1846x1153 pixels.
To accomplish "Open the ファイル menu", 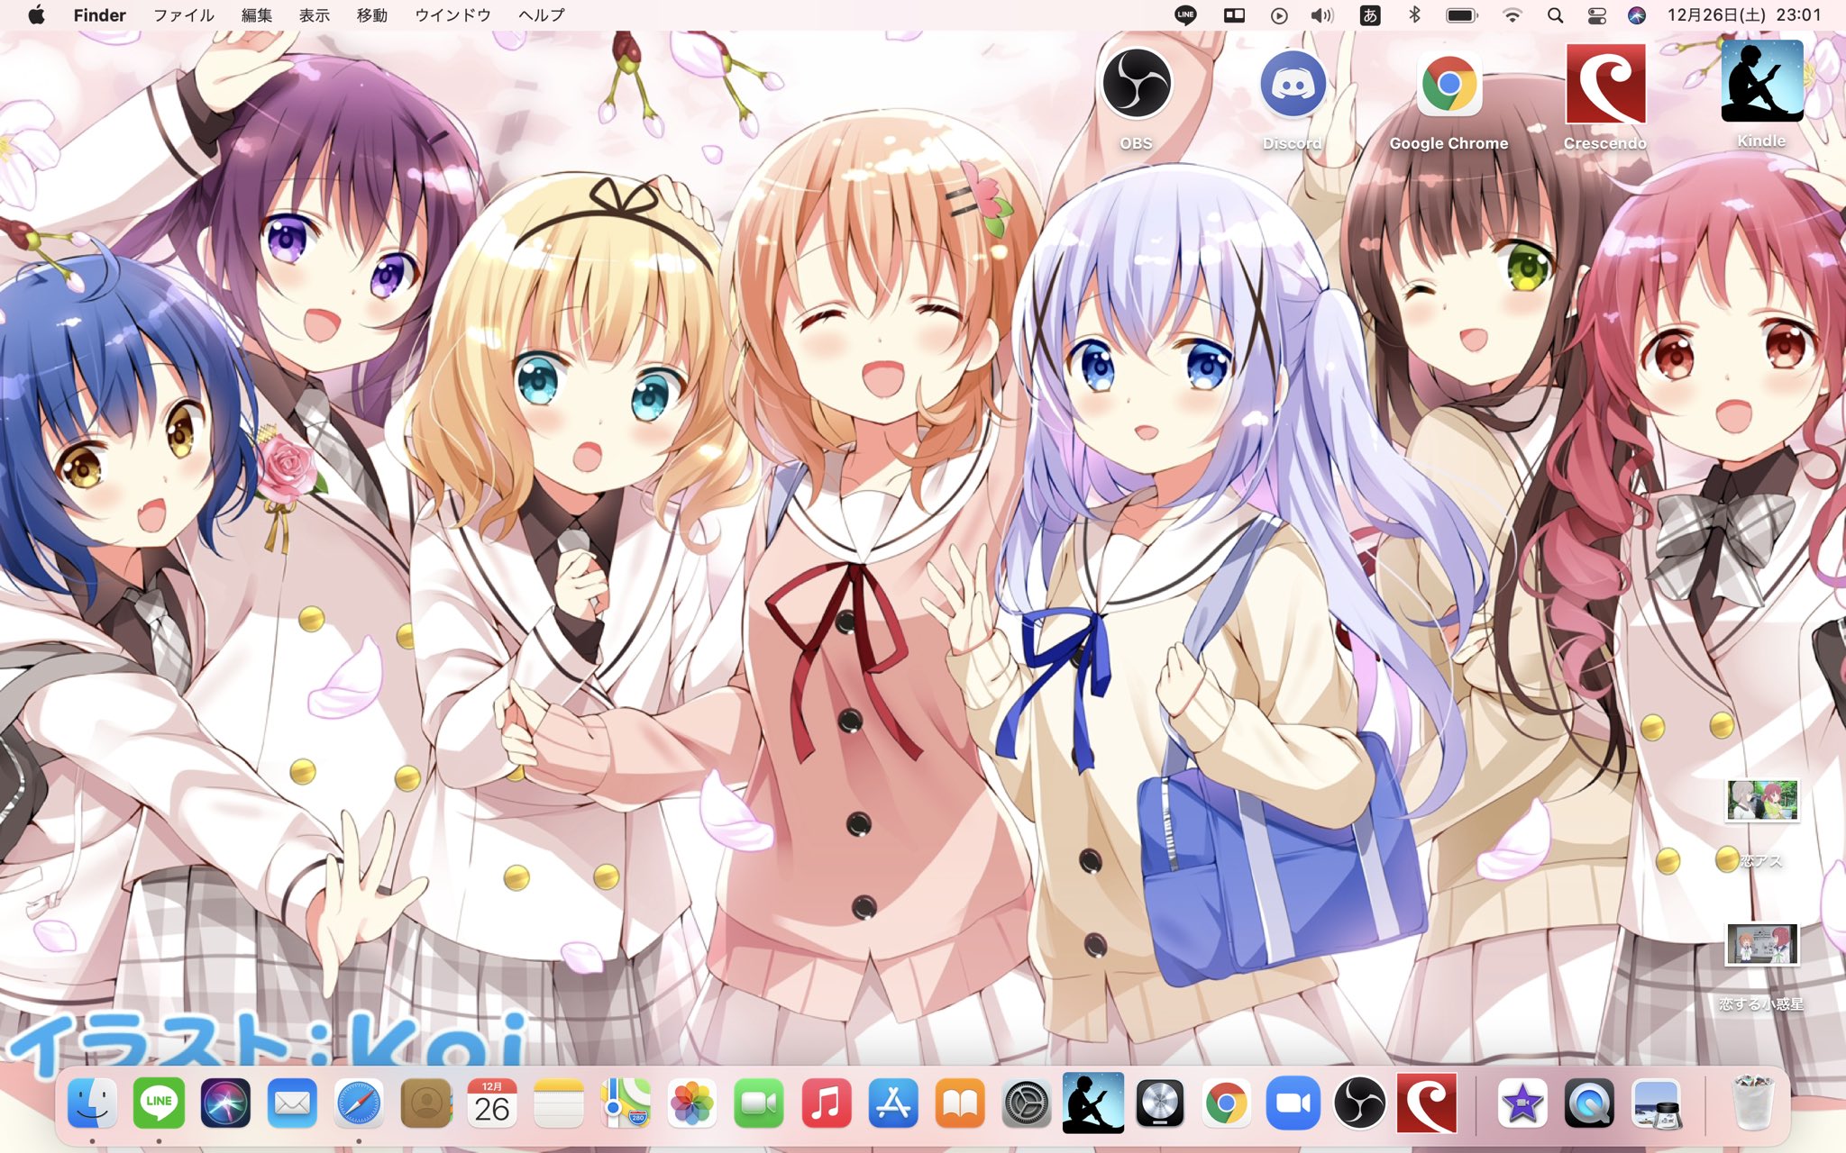I will click(184, 14).
